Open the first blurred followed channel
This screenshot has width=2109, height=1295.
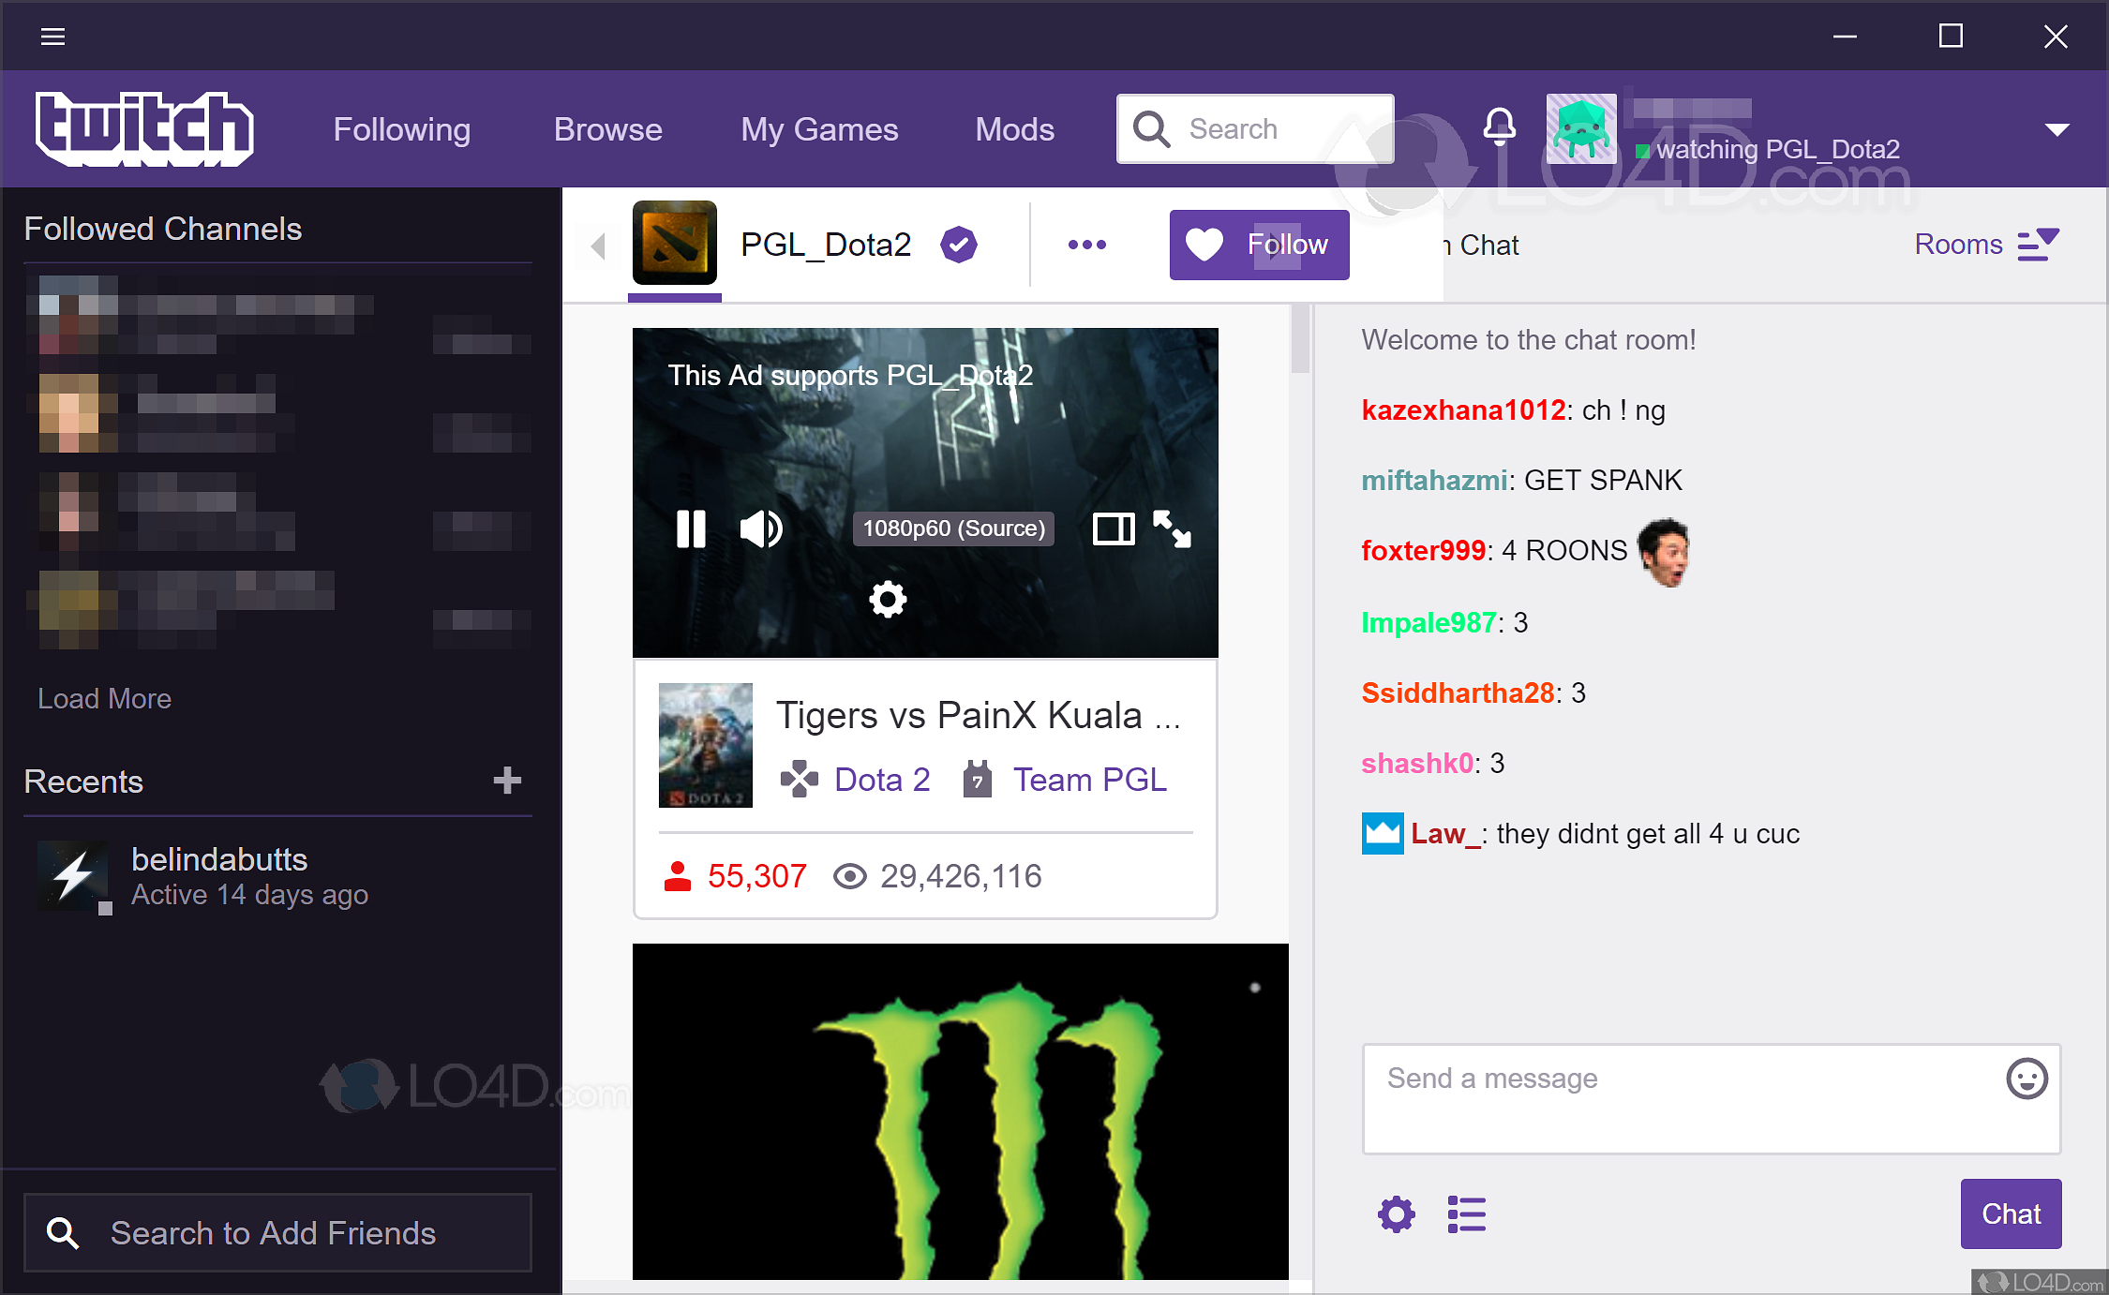(x=277, y=315)
